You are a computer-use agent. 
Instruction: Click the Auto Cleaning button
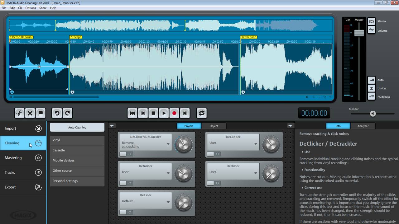tap(77, 127)
